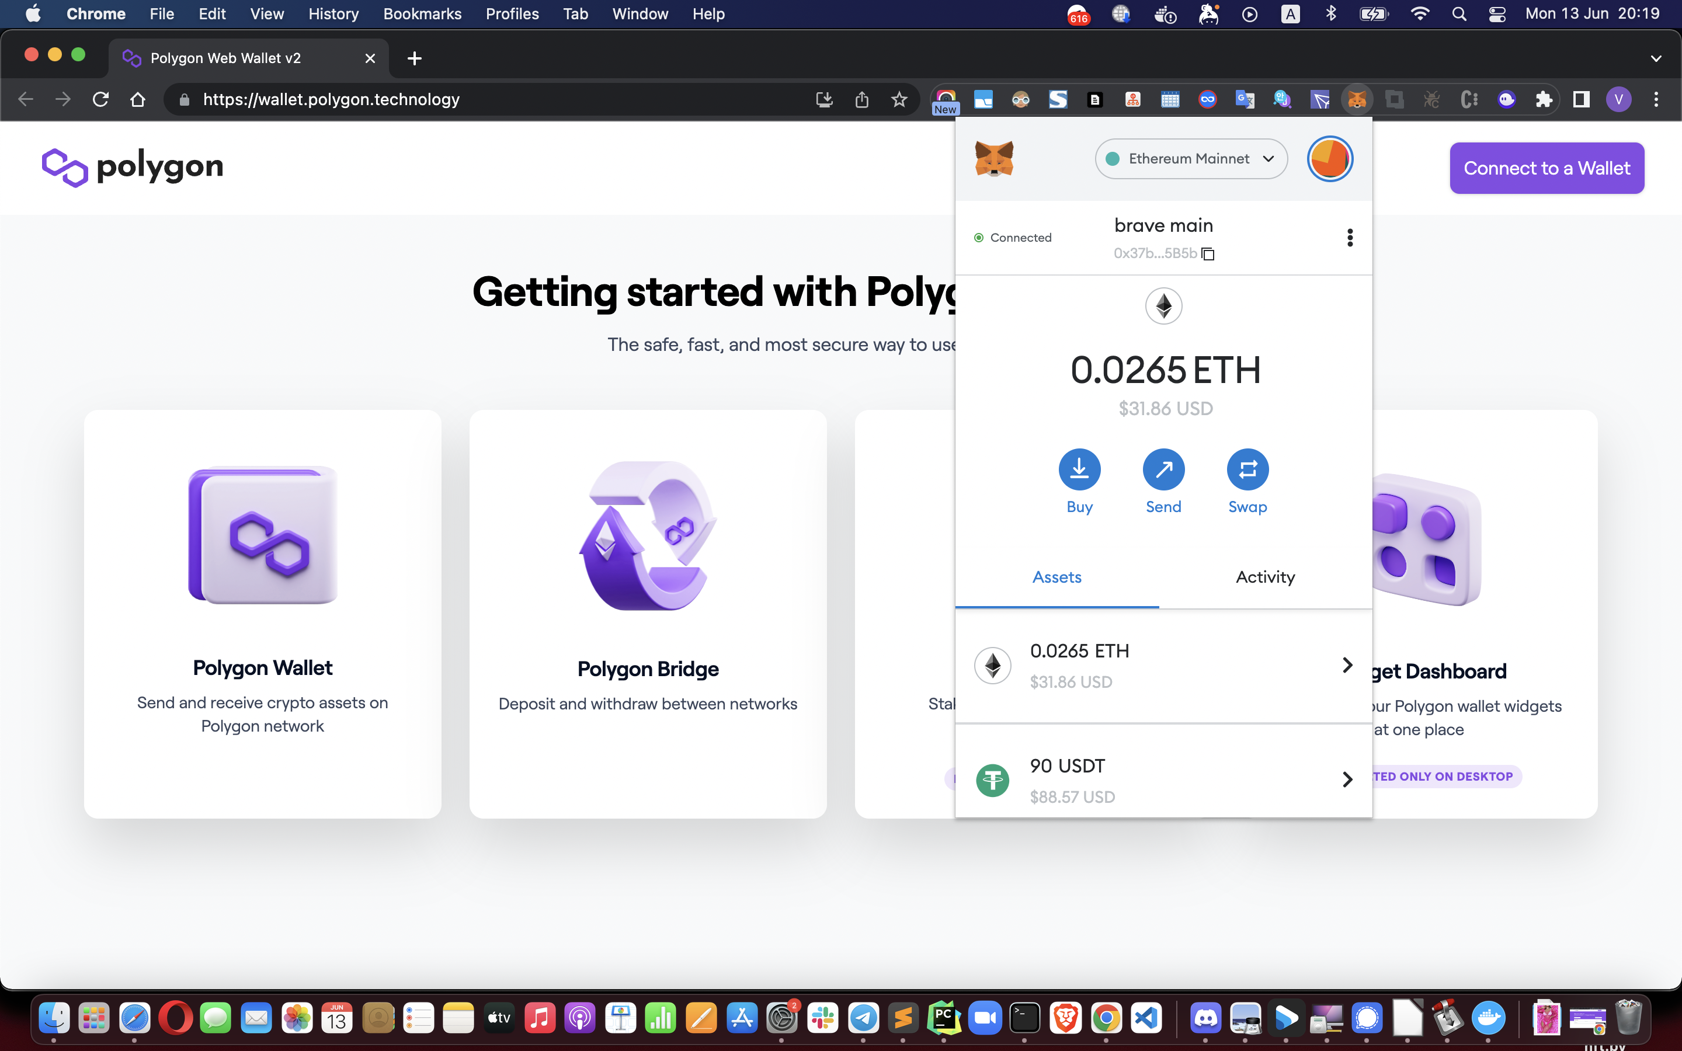The width and height of the screenshot is (1682, 1051).
Task: Copy the wallet address with copy icon
Action: click(1208, 254)
